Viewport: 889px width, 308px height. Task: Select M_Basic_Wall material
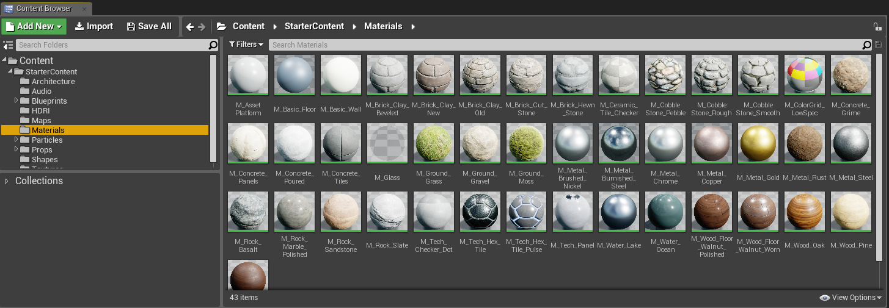pyautogui.click(x=341, y=86)
